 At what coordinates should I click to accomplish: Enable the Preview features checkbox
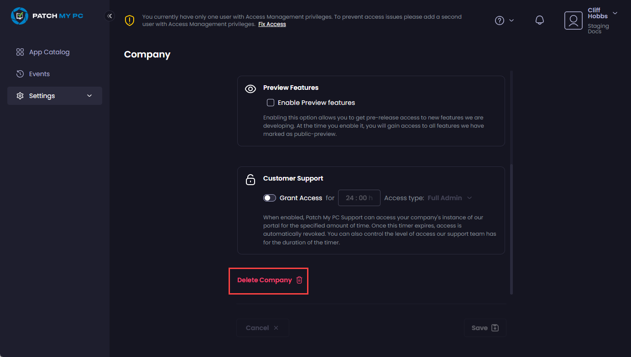pyautogui.click(x=271, y=103)
